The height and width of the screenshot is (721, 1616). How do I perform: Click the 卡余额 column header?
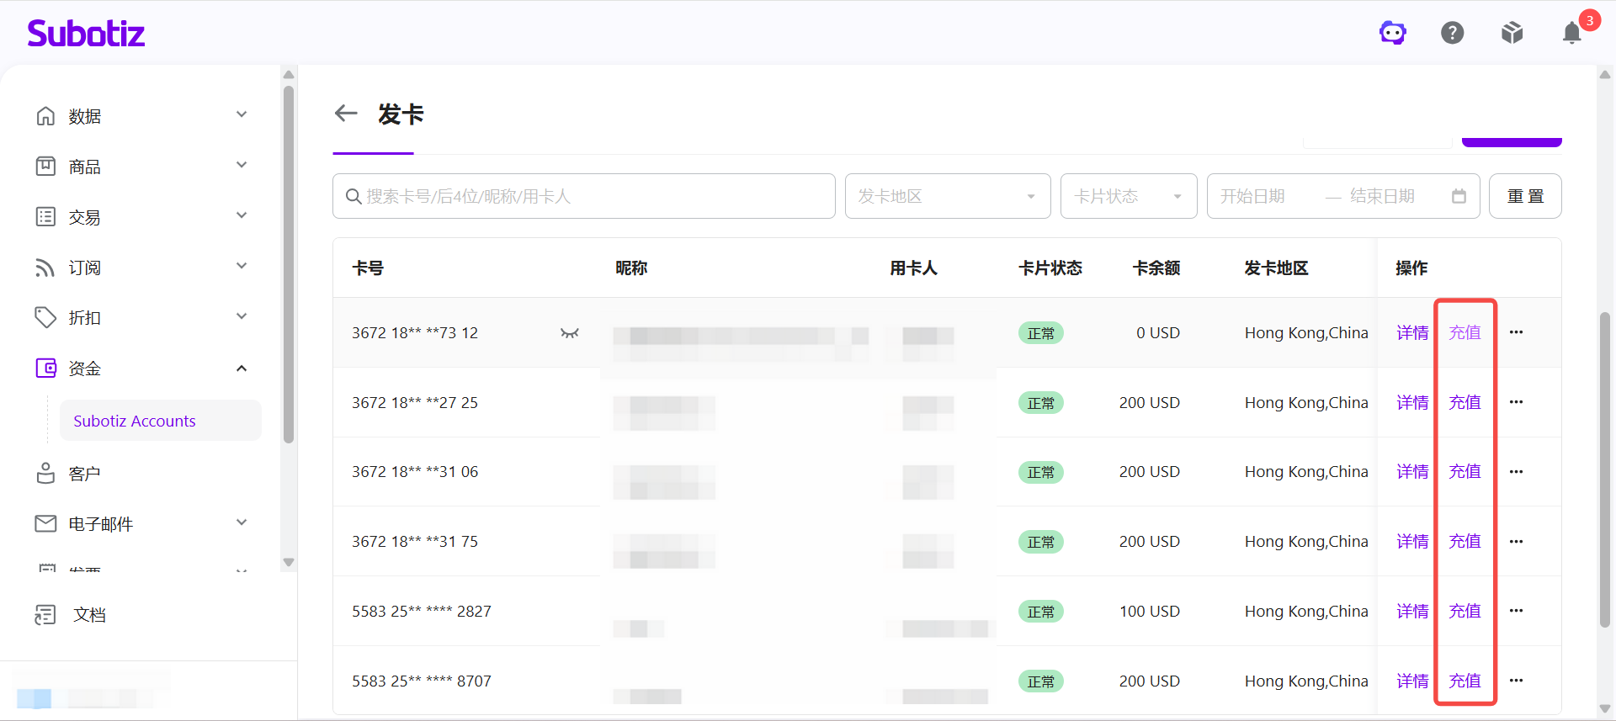1156,268
